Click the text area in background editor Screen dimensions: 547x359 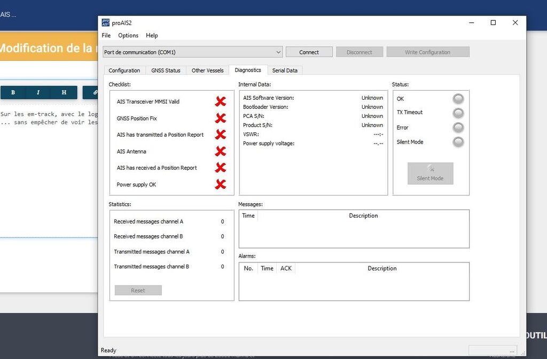pos(49,171)
